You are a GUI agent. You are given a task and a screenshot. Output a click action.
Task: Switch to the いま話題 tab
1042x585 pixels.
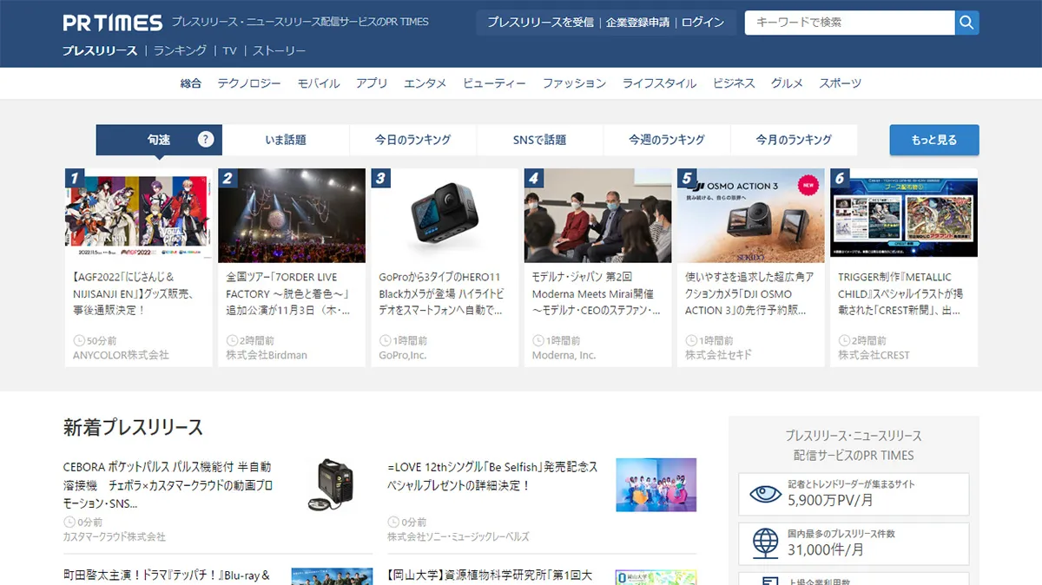(286, 140)
